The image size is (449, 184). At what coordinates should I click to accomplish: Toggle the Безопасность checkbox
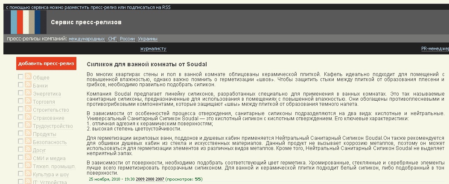[20, 141]
